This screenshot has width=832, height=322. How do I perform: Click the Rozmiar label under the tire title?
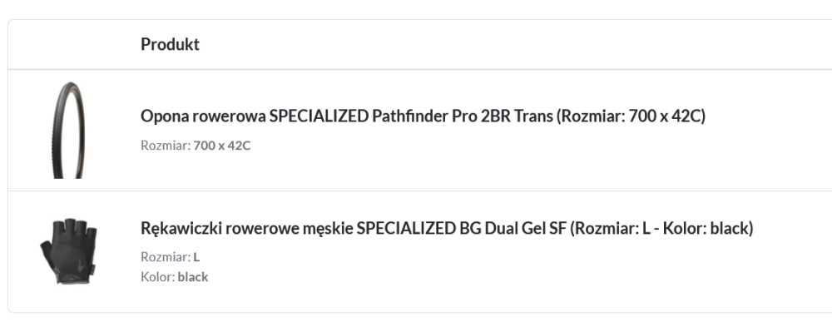click(x=166, y=146)
